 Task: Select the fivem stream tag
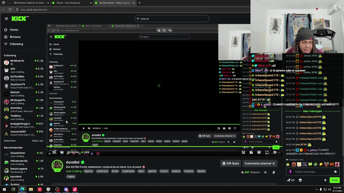pos(115,171)
